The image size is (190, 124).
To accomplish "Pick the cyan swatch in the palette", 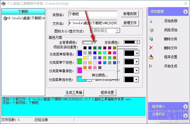I will click(x=105, y=53).
